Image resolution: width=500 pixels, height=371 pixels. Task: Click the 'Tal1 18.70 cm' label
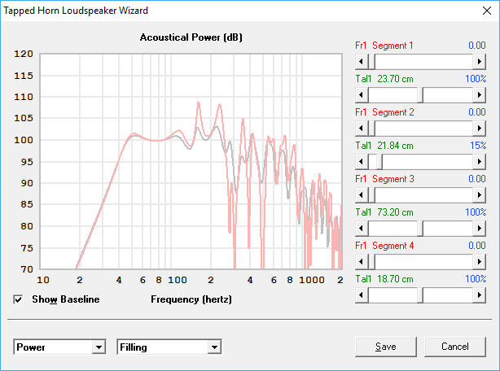384,279
